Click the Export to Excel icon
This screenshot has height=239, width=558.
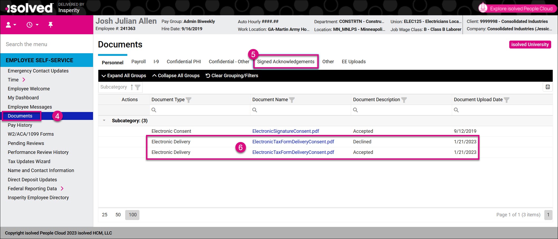click(547, 87)
